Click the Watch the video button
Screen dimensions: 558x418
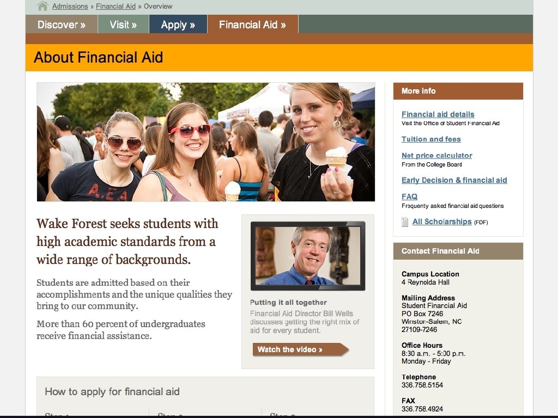click(300, 349)
